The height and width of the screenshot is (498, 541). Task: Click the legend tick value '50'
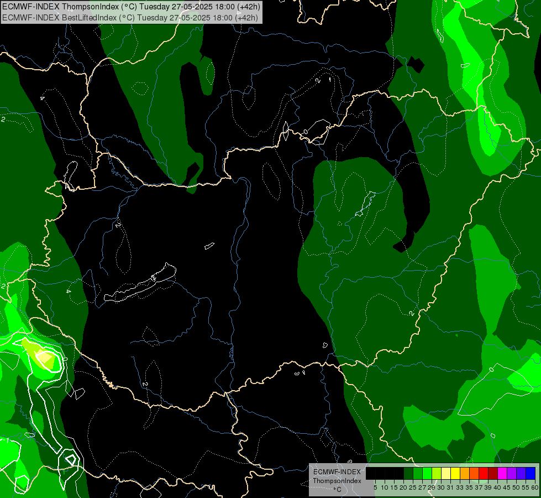(516, 487)
